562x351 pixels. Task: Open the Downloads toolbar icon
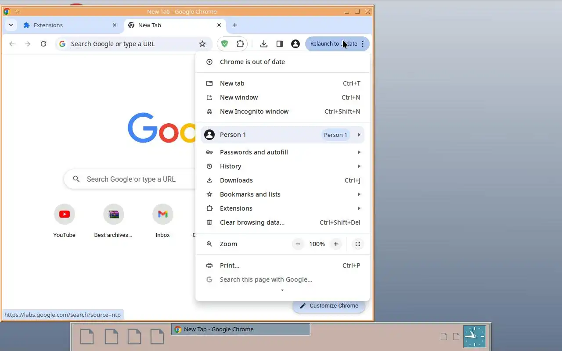[x=264, y=44]
